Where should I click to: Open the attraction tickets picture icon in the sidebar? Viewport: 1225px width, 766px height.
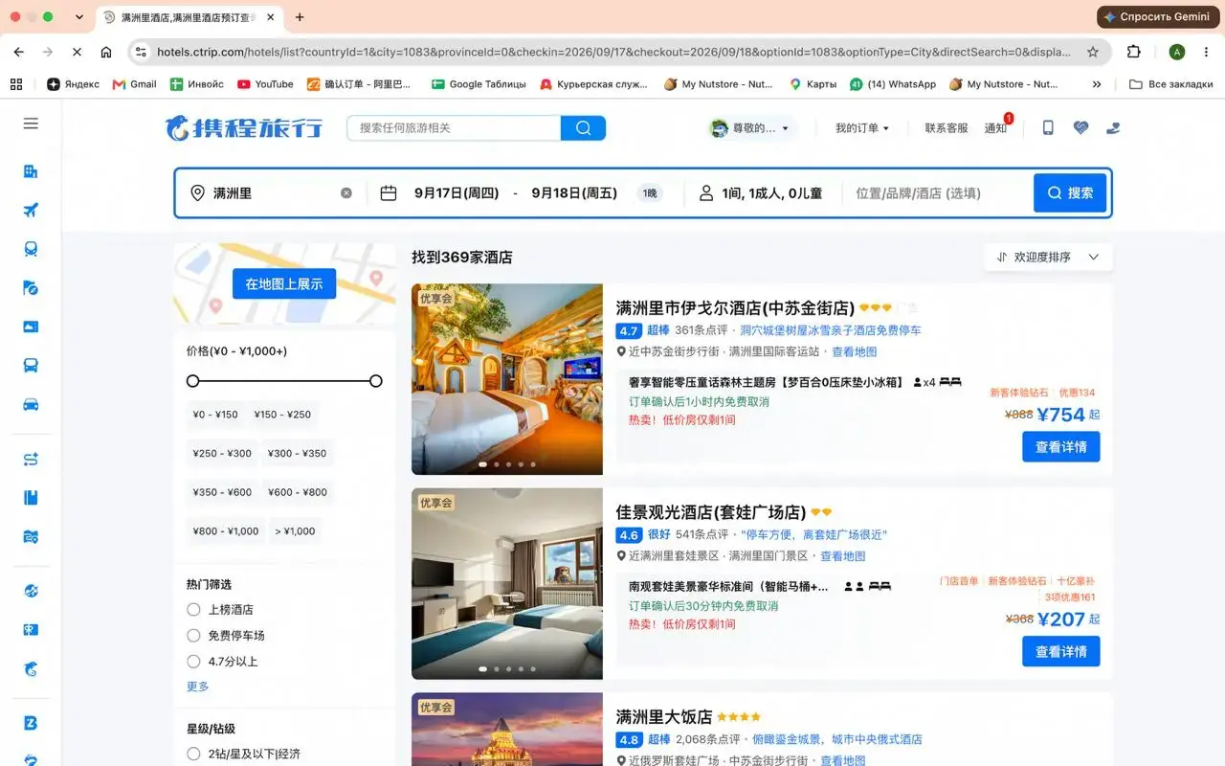tap(31, 327)
